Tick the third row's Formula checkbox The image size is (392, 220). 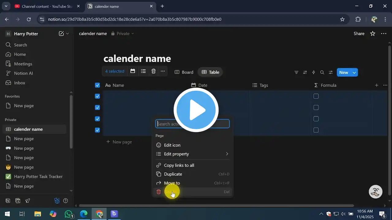[x=316, y=119]
